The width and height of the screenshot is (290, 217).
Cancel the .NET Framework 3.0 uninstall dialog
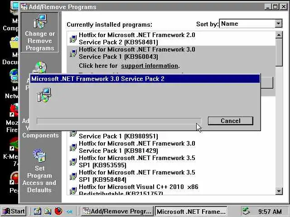[x=231, y=121]
